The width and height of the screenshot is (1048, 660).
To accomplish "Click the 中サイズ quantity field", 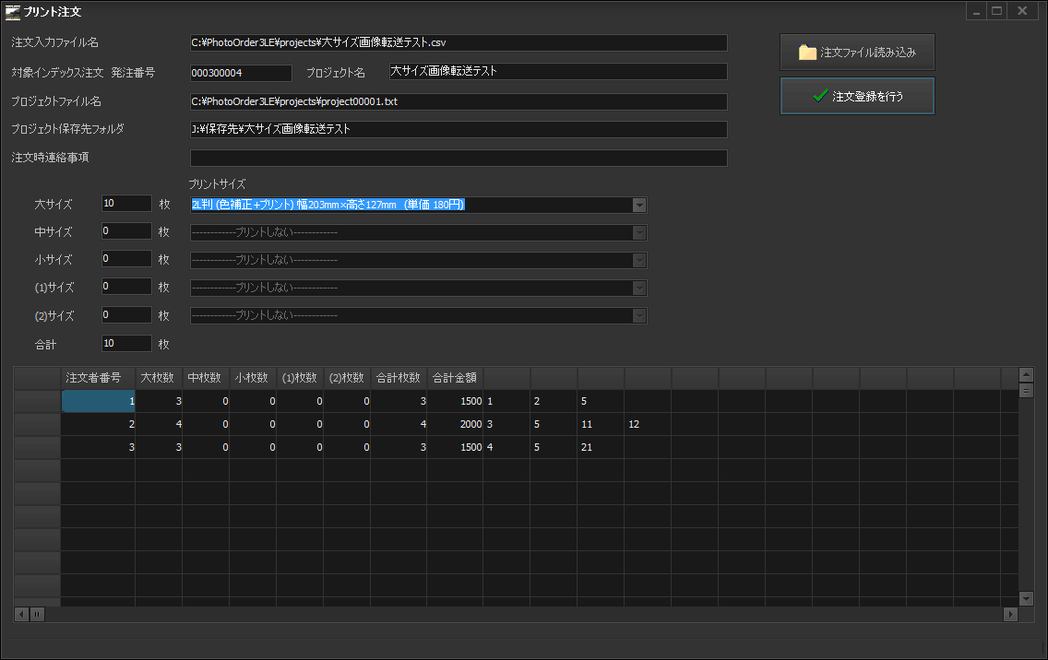I will click(126, 231).
